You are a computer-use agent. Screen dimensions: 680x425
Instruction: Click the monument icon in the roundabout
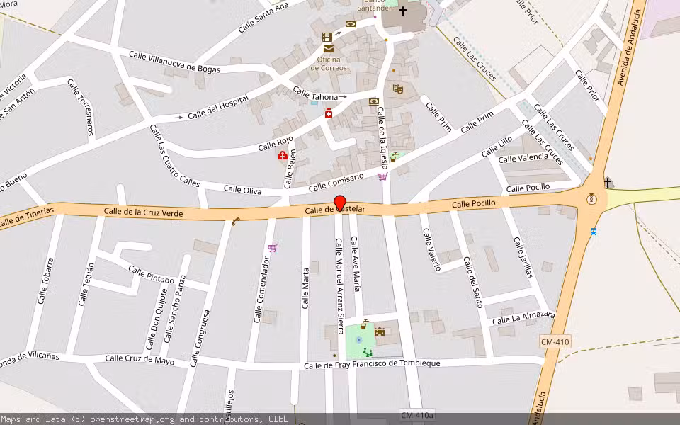coord(591,199)
